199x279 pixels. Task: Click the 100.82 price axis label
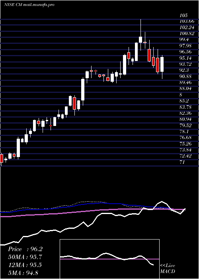coord(187,33)
